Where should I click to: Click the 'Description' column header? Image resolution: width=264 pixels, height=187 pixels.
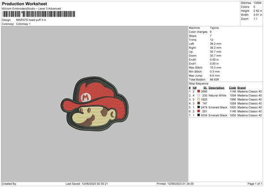coord(216,88)
